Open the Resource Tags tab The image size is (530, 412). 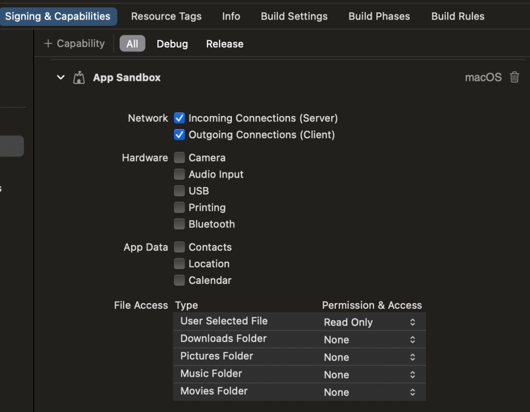point(166,16)
